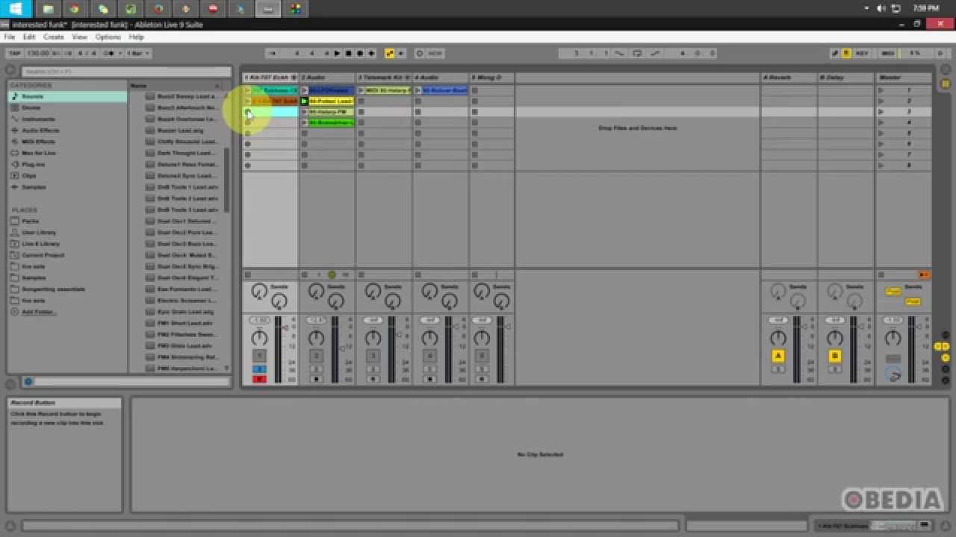Start playback with the transport Play button
This screenshot has width=956, height=537.
click(338, 53)
